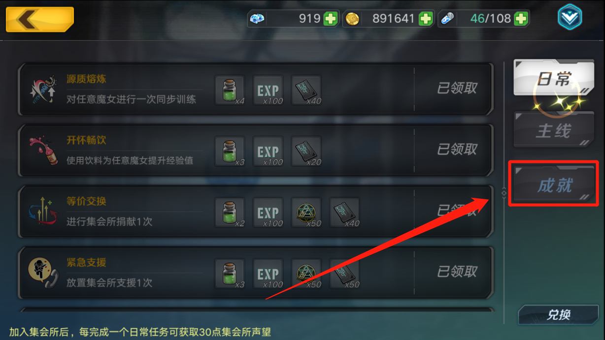Open the 兑换 exchange button
Screen dimensions: 605x340
tap(558, 314)
